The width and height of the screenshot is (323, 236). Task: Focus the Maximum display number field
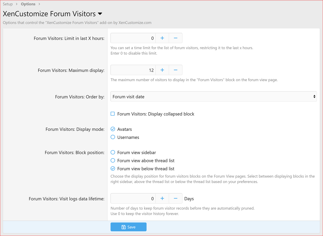[133, 70]
